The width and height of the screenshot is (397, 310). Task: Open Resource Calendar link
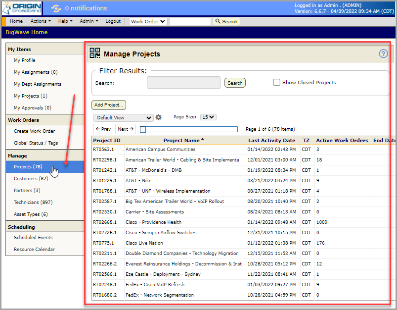click(34, 250)
